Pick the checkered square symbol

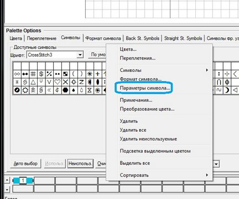[x=65, y=74]
